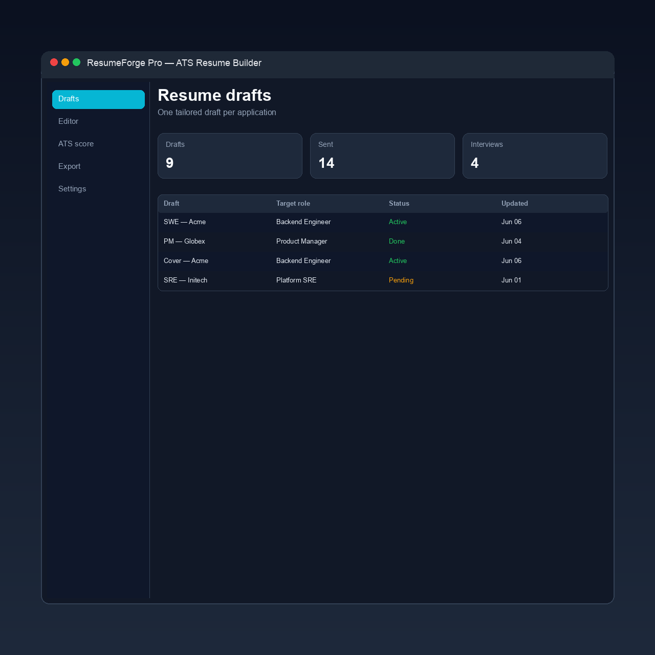The width and height of the screenshot is (655, 655).
Task: Go to the Editor section
Action: click(98, 122)
